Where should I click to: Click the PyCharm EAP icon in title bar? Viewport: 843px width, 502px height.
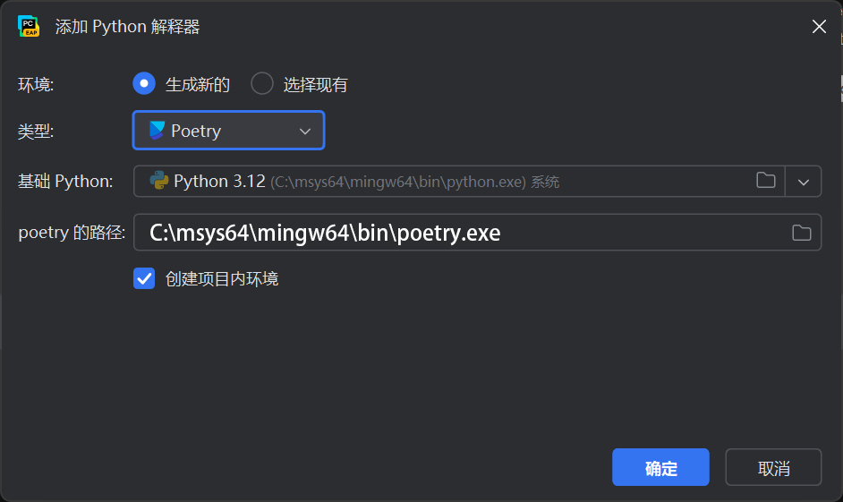click(x=29, y=26)
